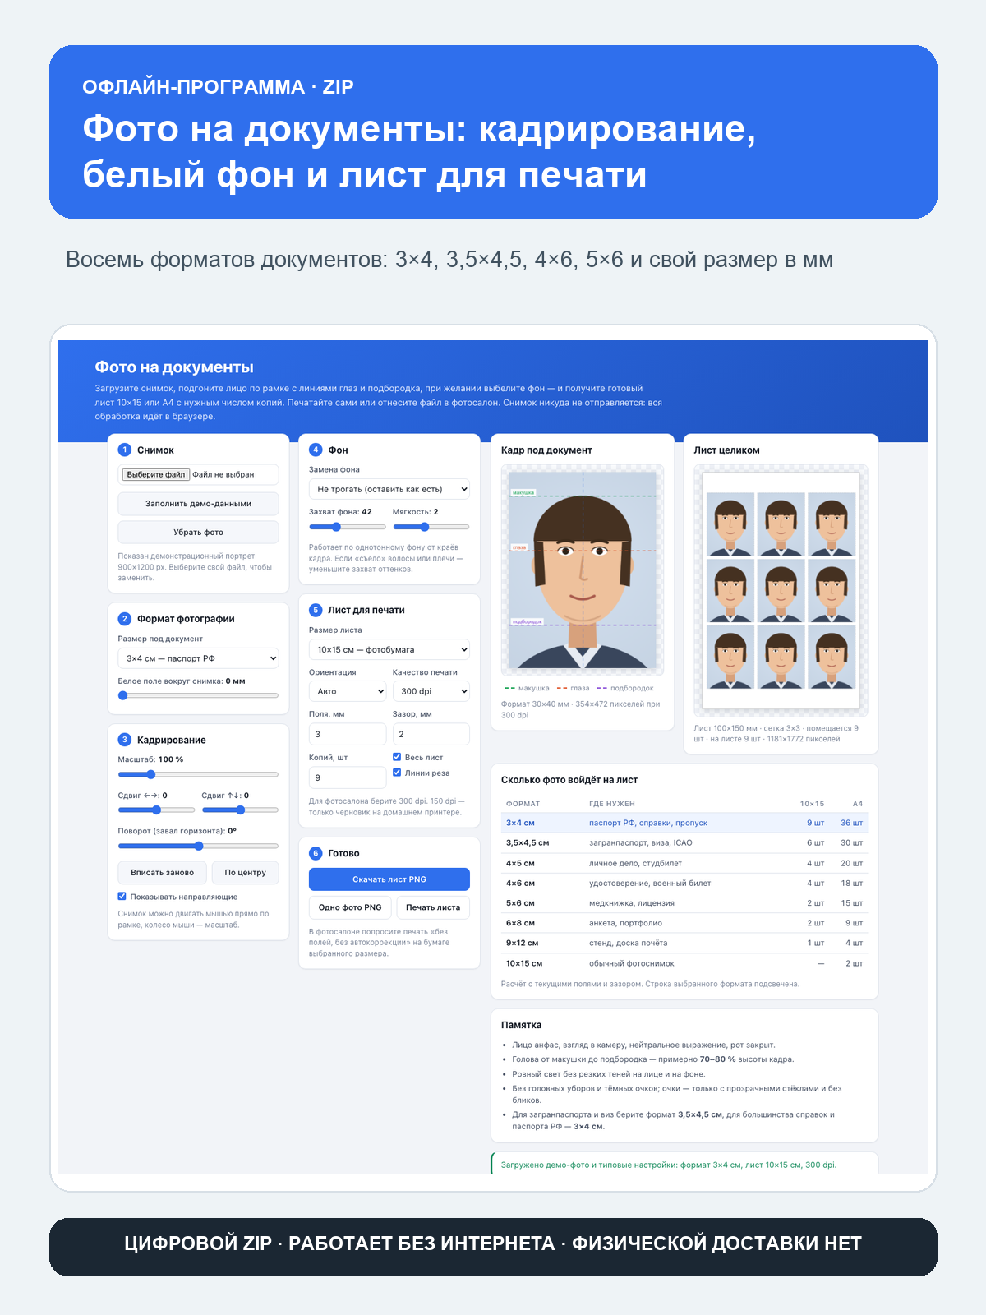The image size is (986, 1315).
Task: Select the '4×6 см' table row
Action: pyautogui.click(x=684, y=883)
